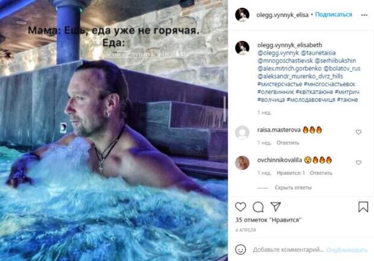
Task: Save the post with the bookmark icon
Action: [363, 207]
